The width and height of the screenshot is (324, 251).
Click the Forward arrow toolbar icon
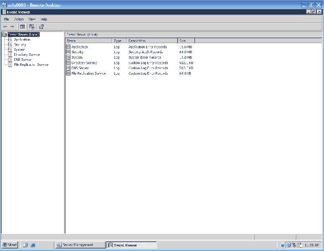click(x=13, y=26)
